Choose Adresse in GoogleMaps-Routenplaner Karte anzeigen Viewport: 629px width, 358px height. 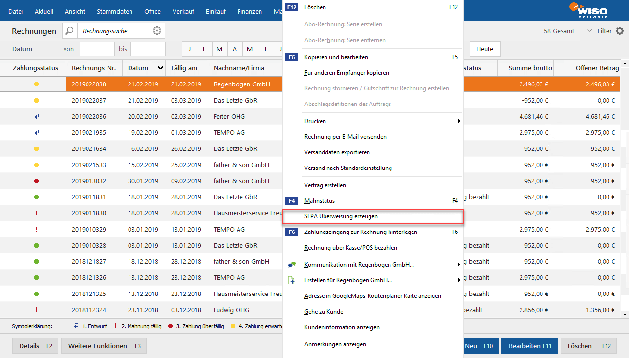(x=373, y=296)
